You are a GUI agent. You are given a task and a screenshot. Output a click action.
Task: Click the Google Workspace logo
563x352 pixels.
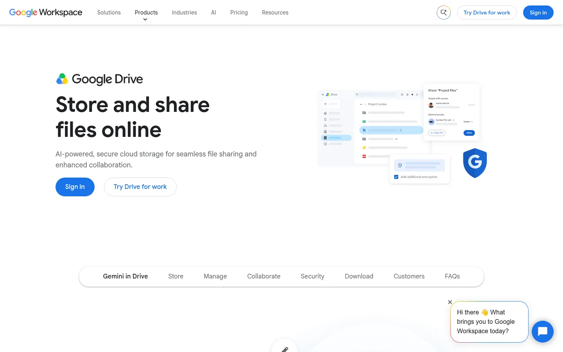(x=46, y=13)
